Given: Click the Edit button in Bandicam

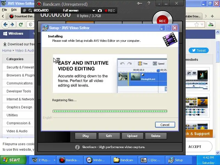Looking at the screenshot, I should pos(109,136).
